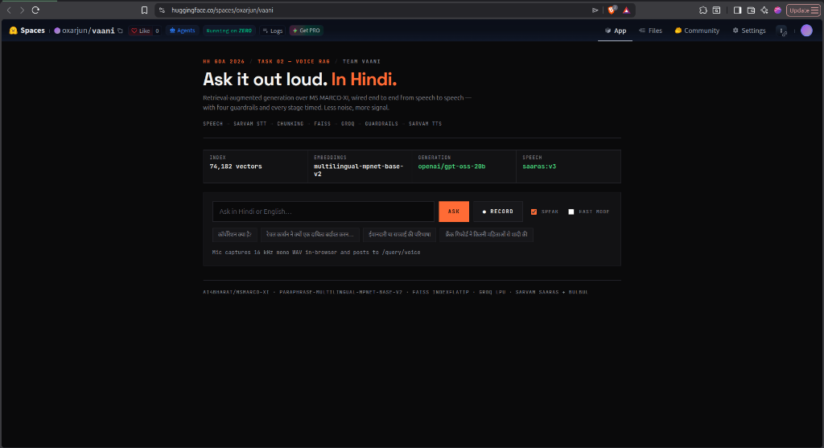Click the openai/gpt-oss-20b generation value
The height and width of the screenshot is (448, 824).
coord(451,166)
